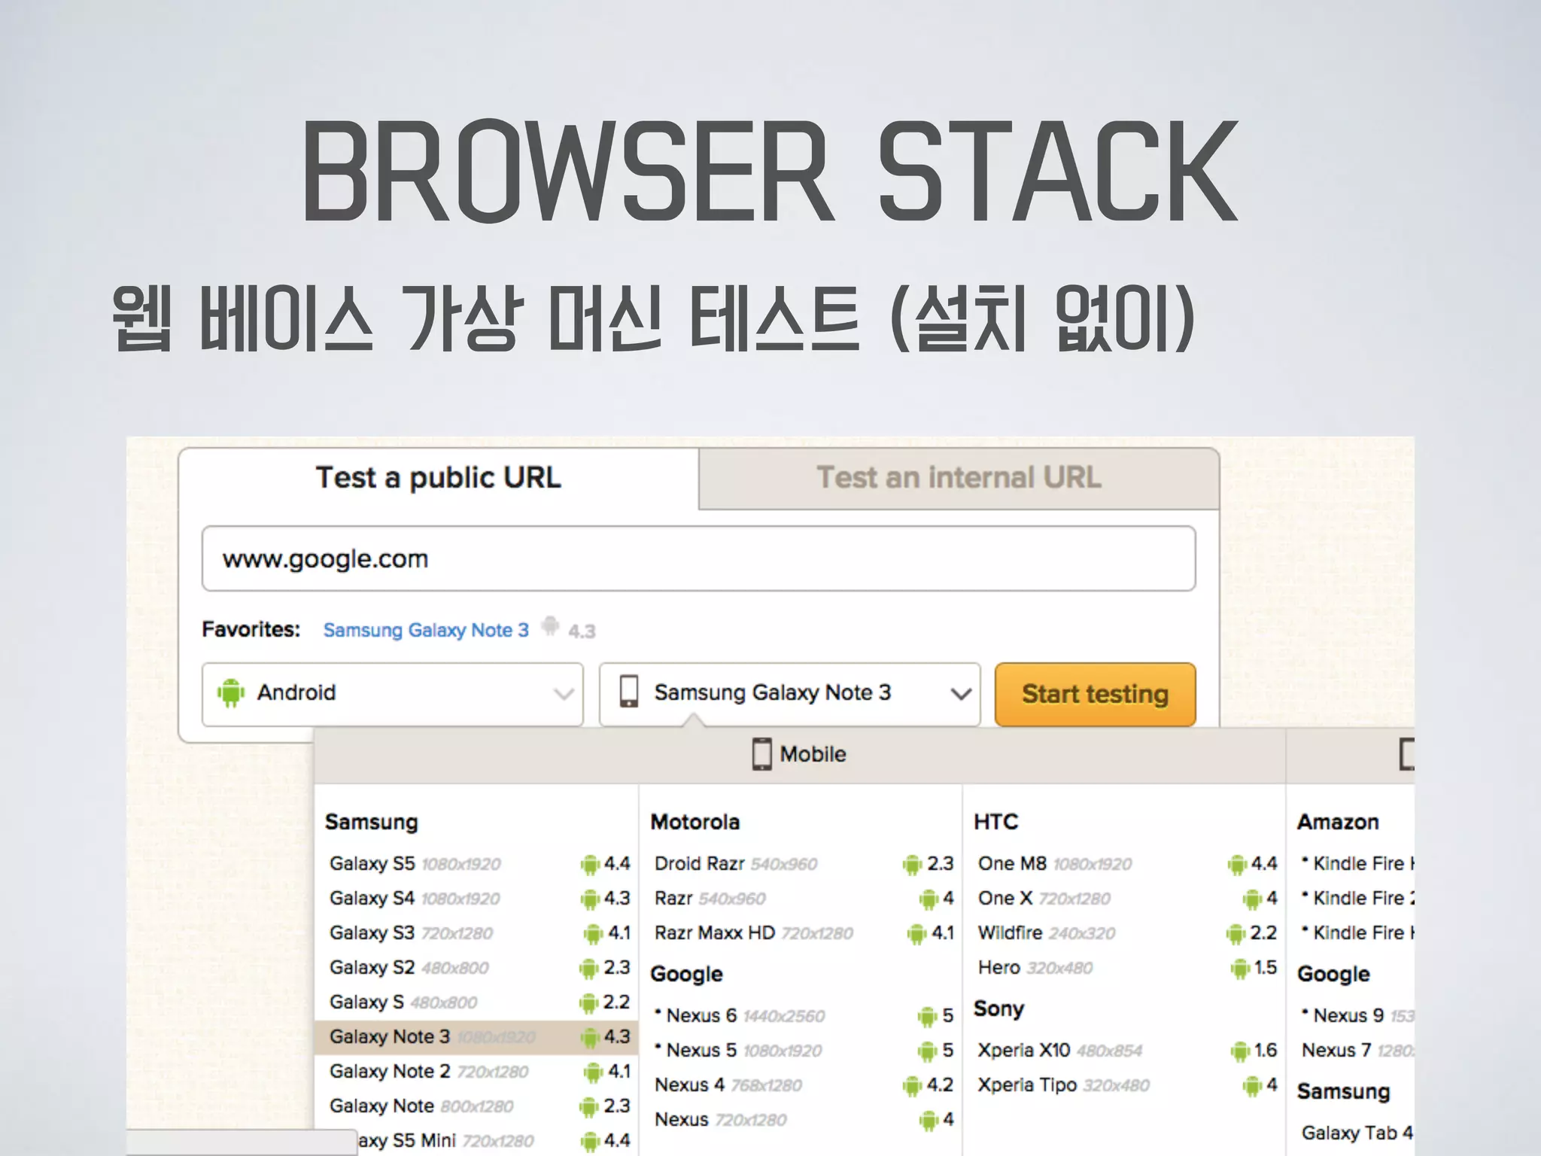
Task: Select Galaxy Note 3 in Samsung list
Action: pos(390,1036)
